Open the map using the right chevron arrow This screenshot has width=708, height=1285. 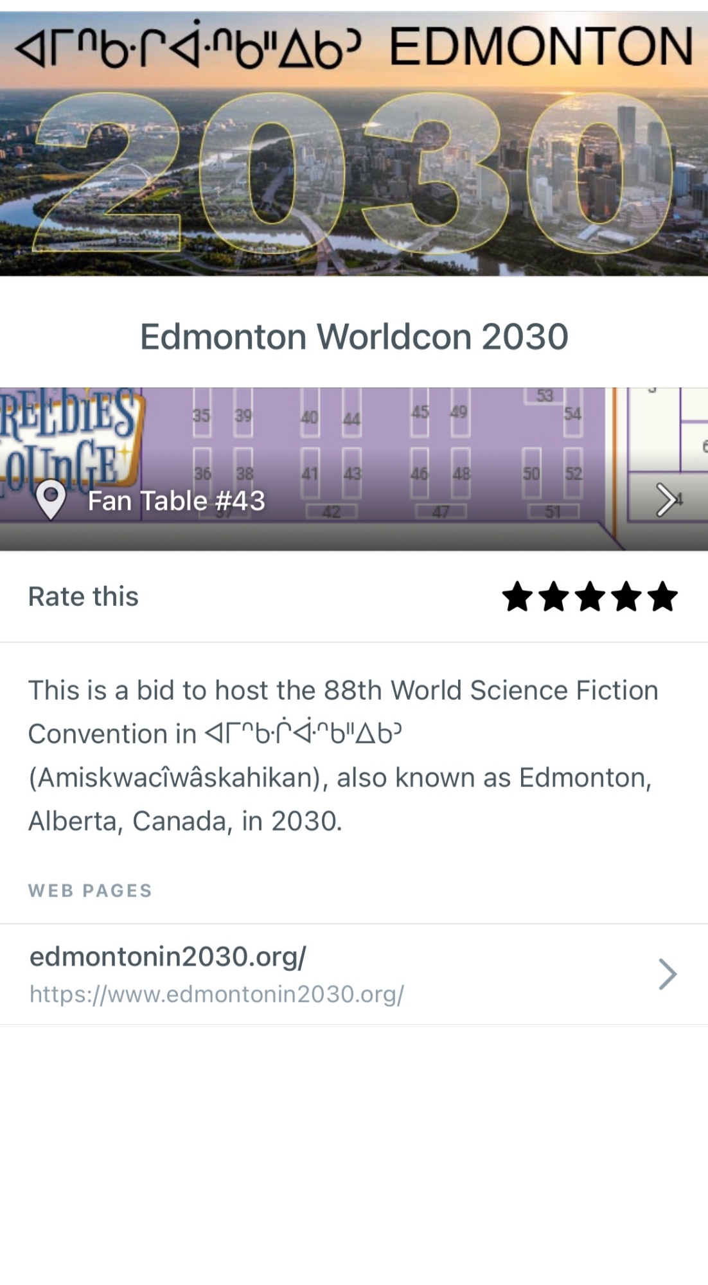coord(666,500)
